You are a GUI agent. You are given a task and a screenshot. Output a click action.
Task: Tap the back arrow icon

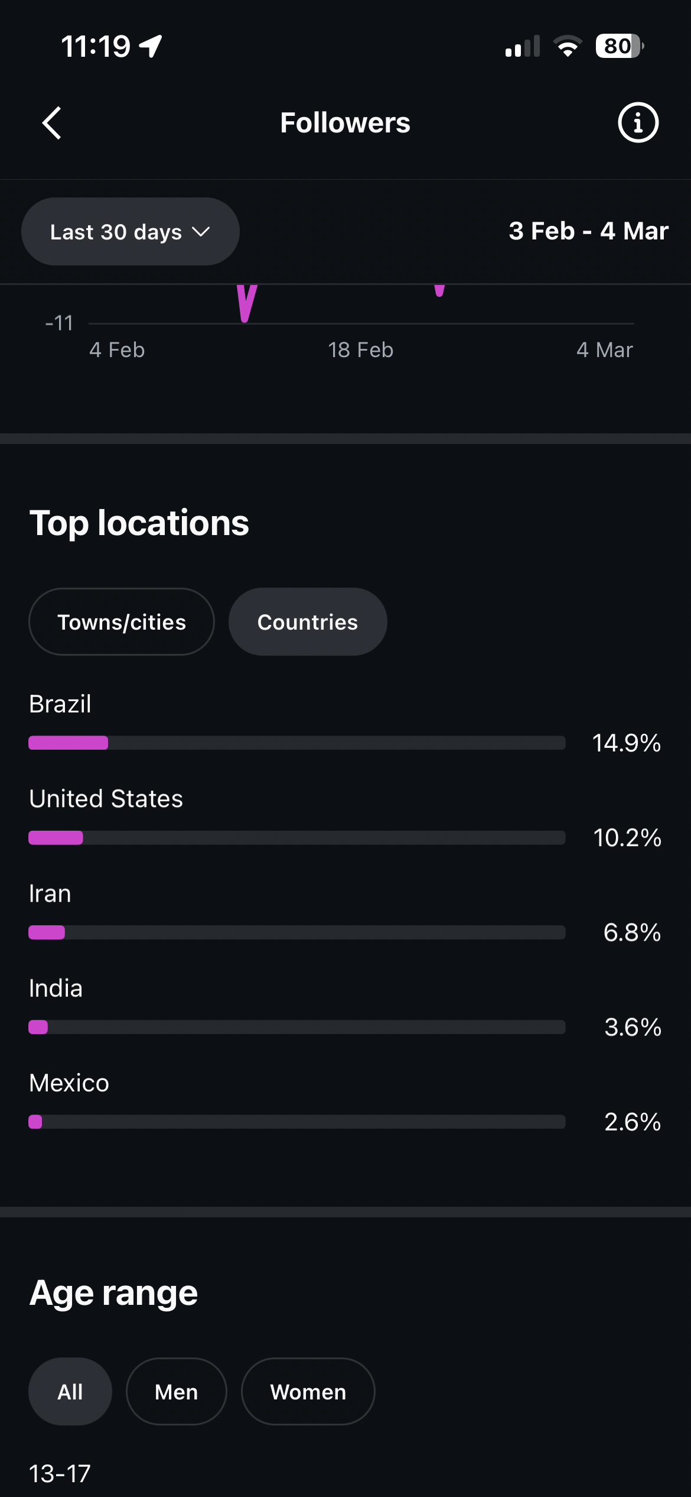[52, 123]
